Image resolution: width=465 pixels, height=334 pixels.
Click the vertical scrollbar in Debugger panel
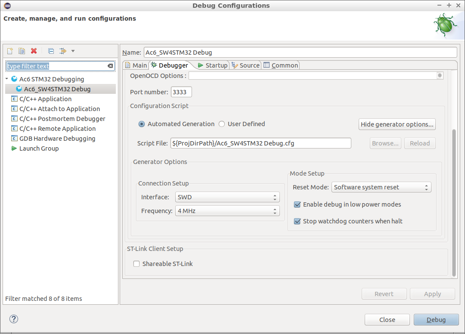coord(453,202)
